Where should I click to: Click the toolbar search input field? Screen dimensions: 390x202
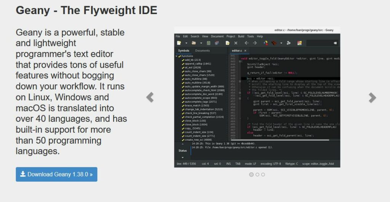click(322, 43)
